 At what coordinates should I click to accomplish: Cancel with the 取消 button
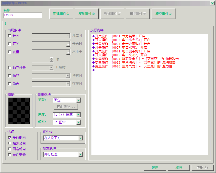[179, 168]
